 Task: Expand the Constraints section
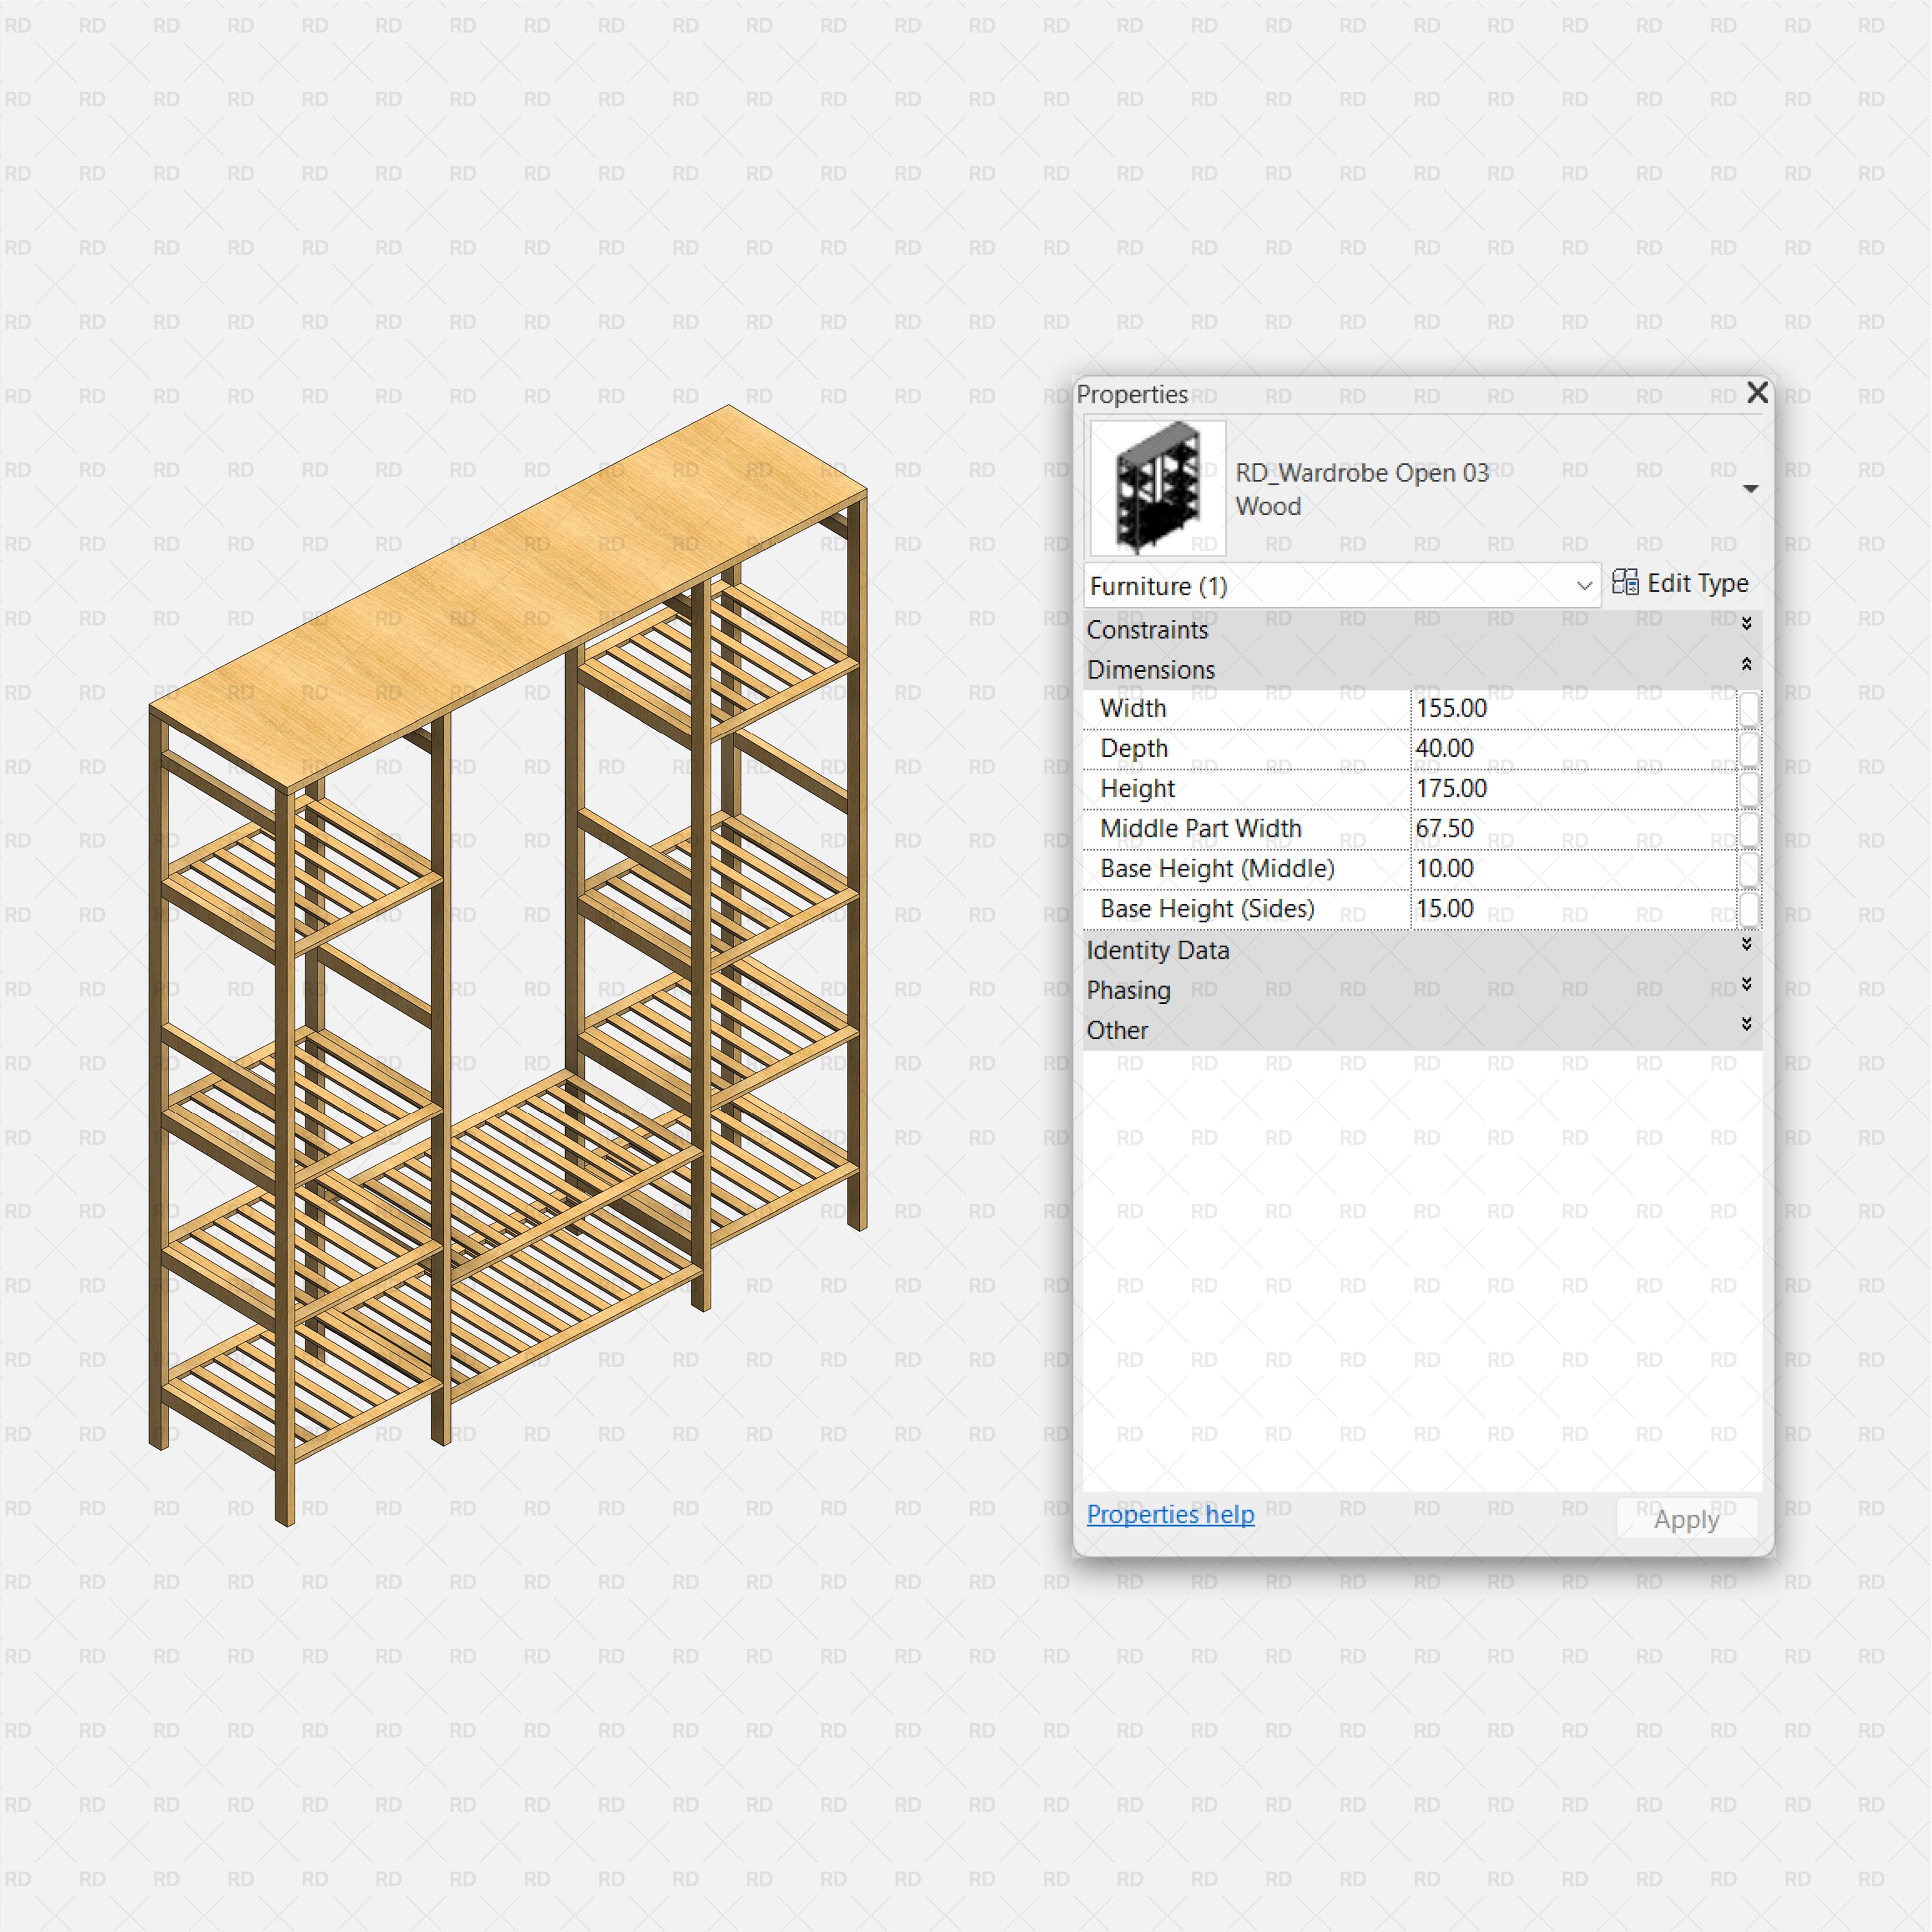click(1746, 623)
